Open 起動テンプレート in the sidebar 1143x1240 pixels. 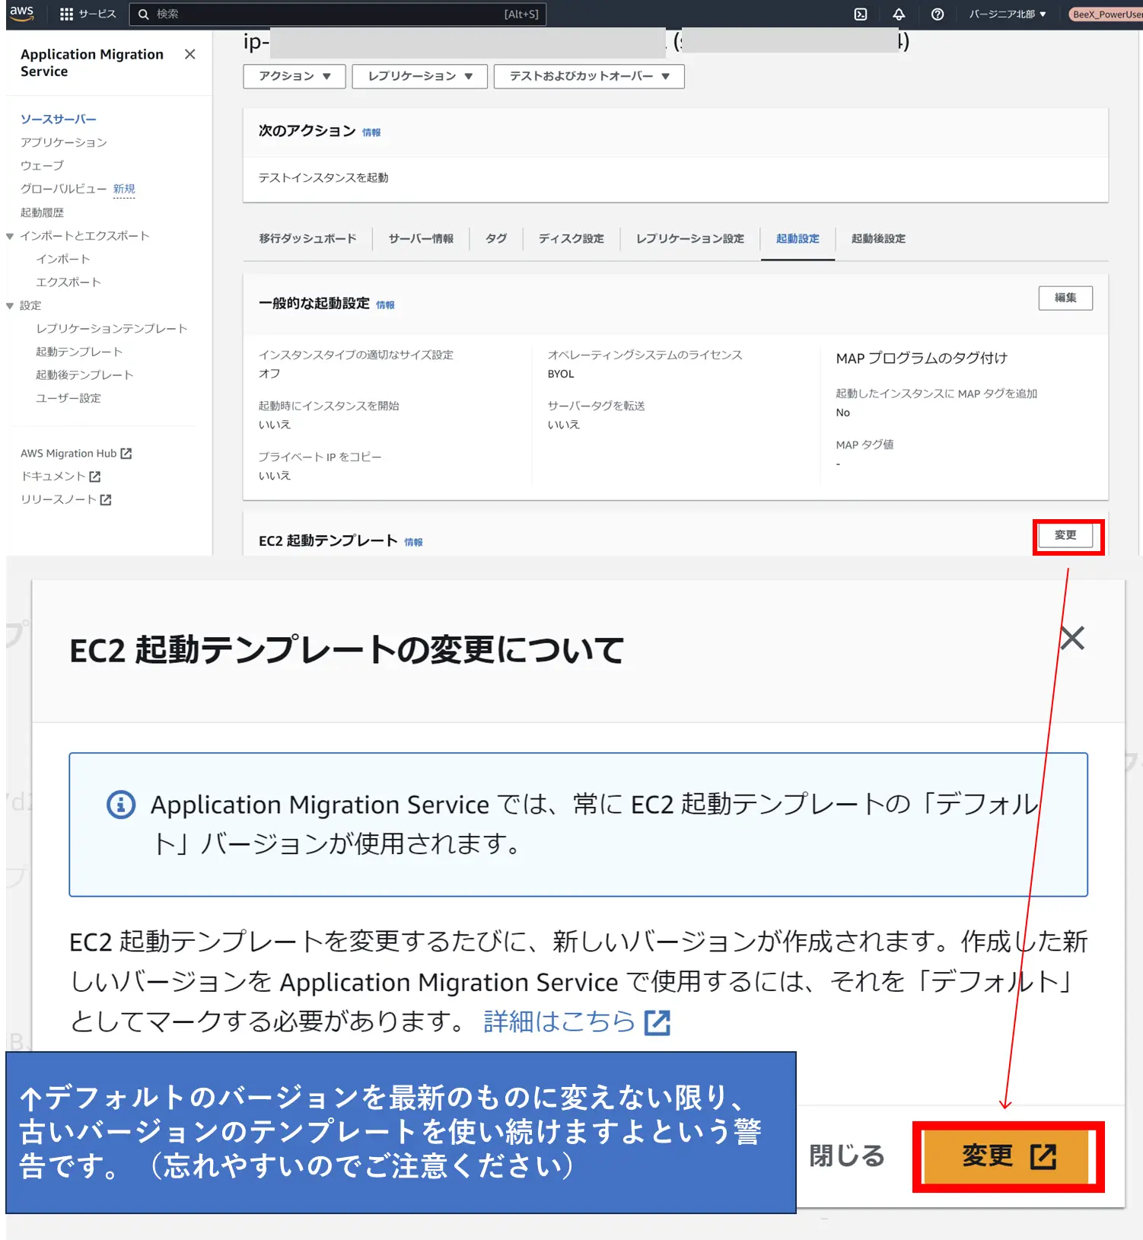click(79, 352)
